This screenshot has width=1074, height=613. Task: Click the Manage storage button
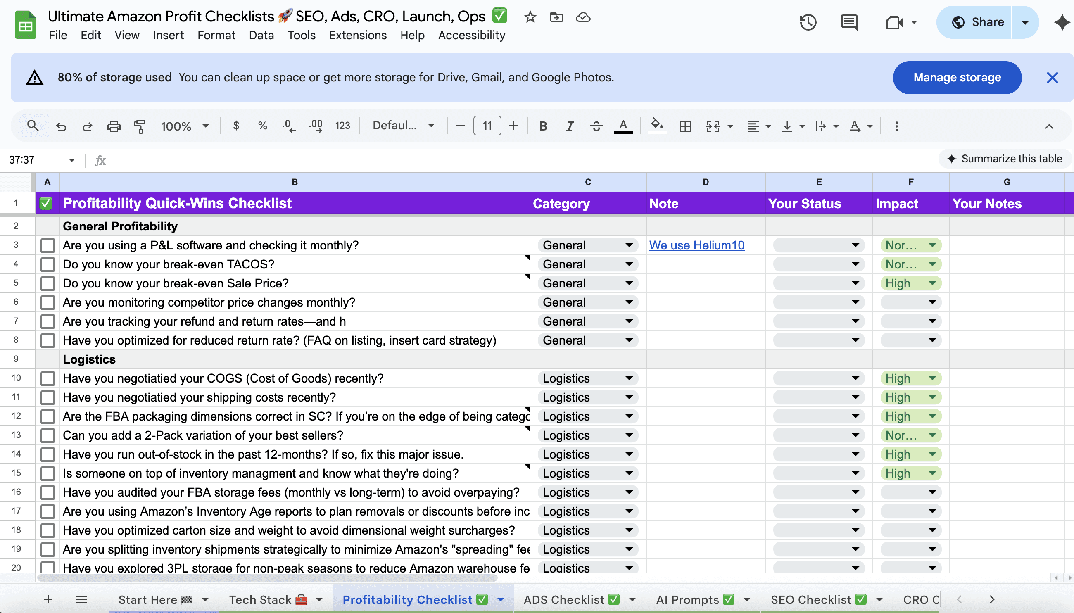tap(957, 78)
